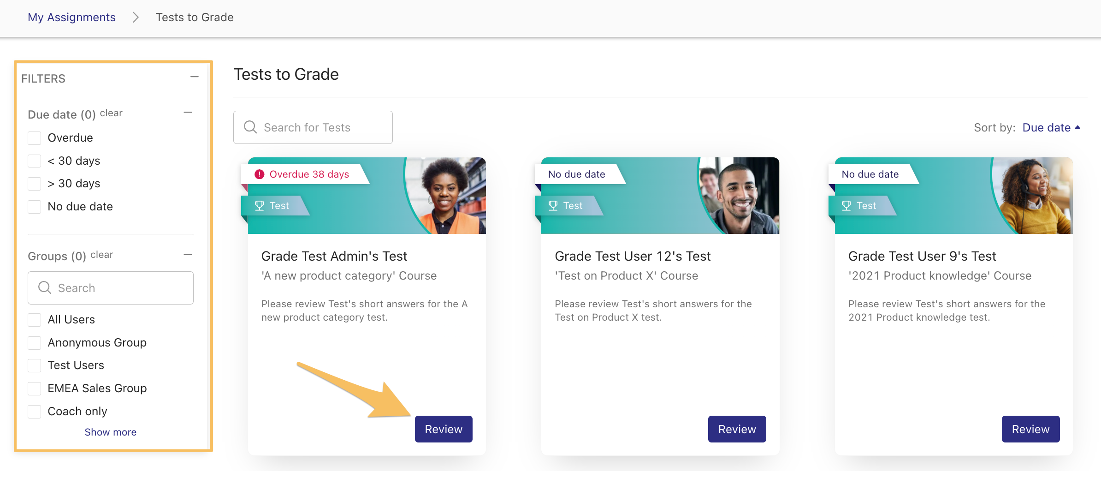
Task: Click the magnifier icon in Groups search
Action: tap(45, 288)
